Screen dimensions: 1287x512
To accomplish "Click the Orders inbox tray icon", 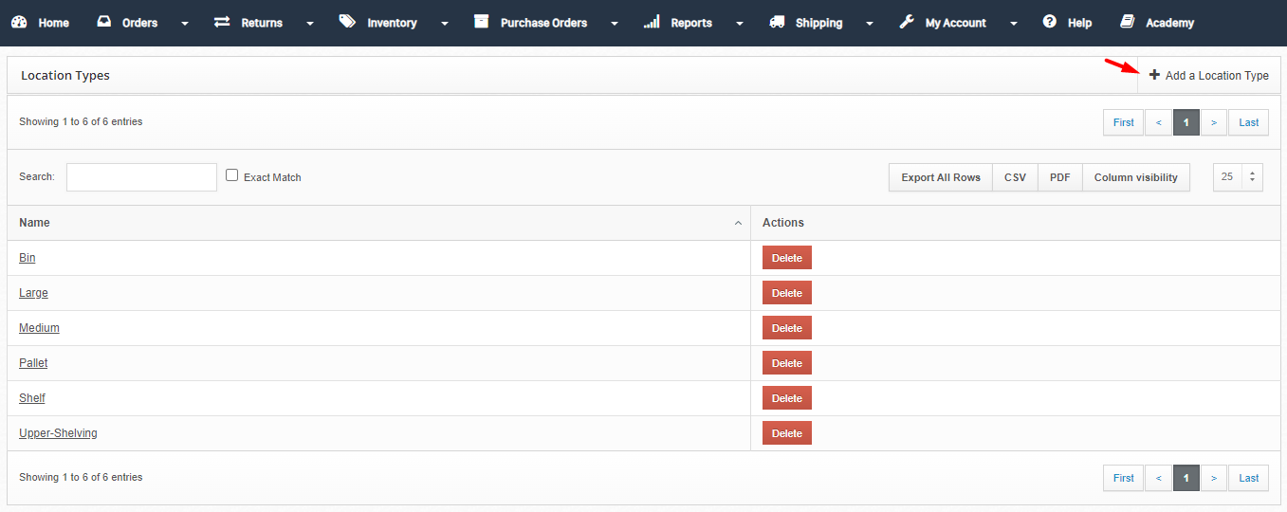I will click(104, 22).
